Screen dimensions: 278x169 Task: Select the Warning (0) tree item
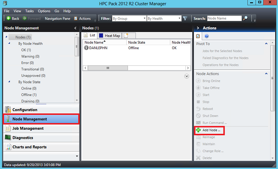coord(30,56)
